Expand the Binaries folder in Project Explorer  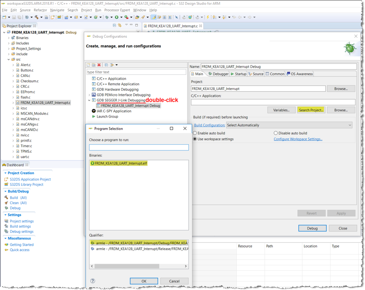click(9, 38)
